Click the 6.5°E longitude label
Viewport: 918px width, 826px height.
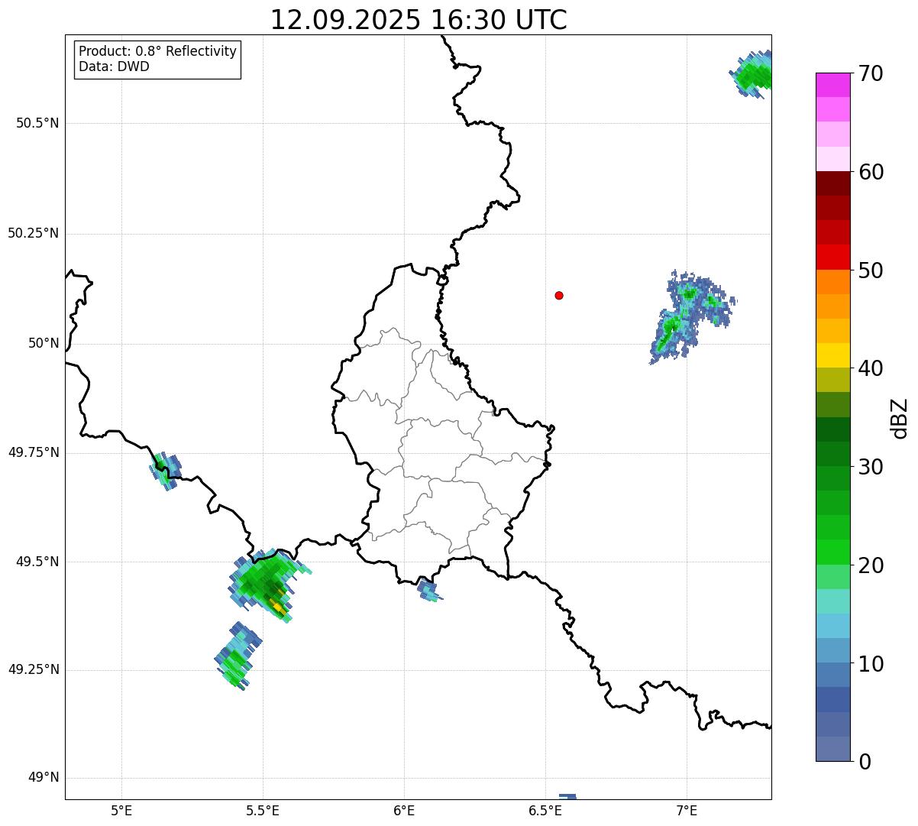(x=545, y=810)
